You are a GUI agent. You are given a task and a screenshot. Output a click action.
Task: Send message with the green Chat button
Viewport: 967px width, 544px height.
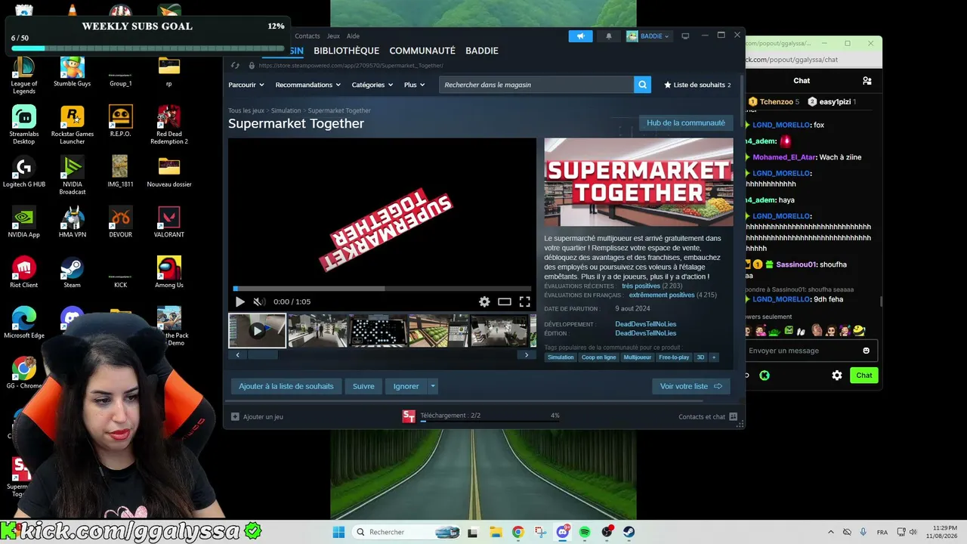click(864, 375)
